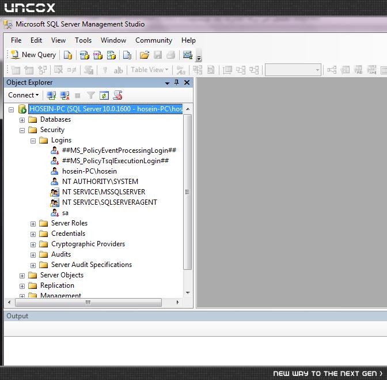Expand the Server Roles folder
The width and height of the screenshot is (387, 380).
tap(33, 224)
